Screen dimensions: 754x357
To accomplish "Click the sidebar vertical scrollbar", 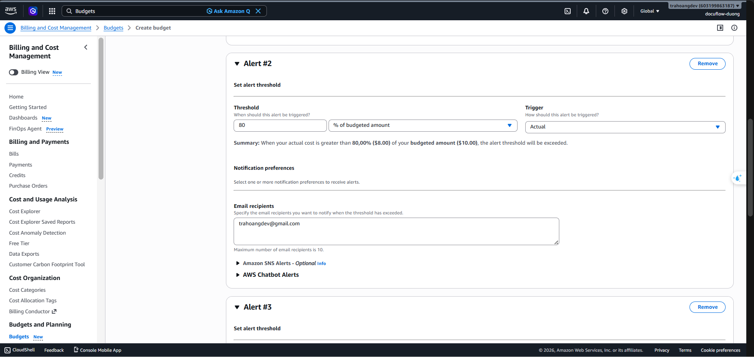I will coord(101,109).
